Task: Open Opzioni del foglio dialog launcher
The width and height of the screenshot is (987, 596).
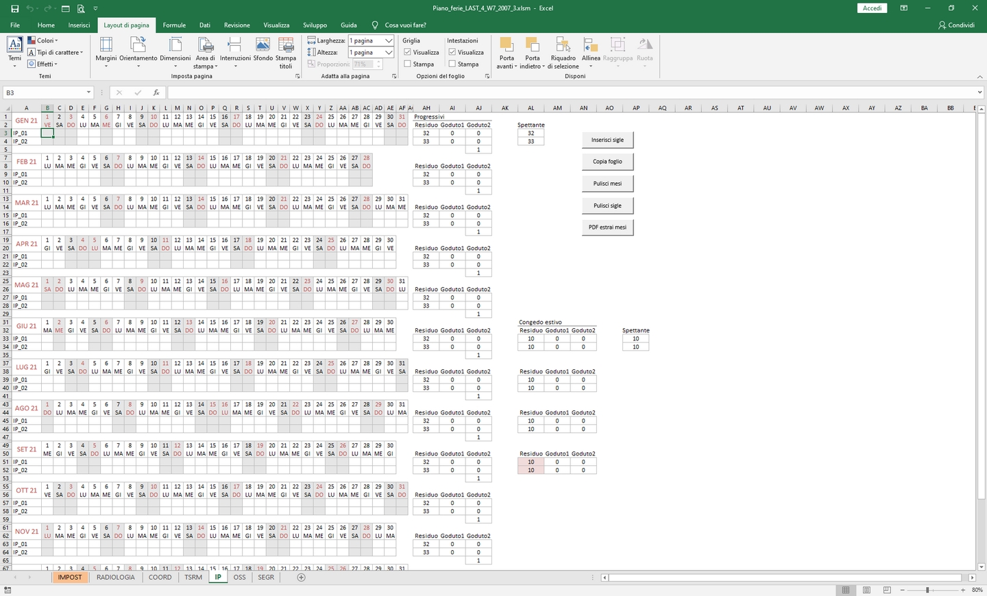Action: (487, 76)
